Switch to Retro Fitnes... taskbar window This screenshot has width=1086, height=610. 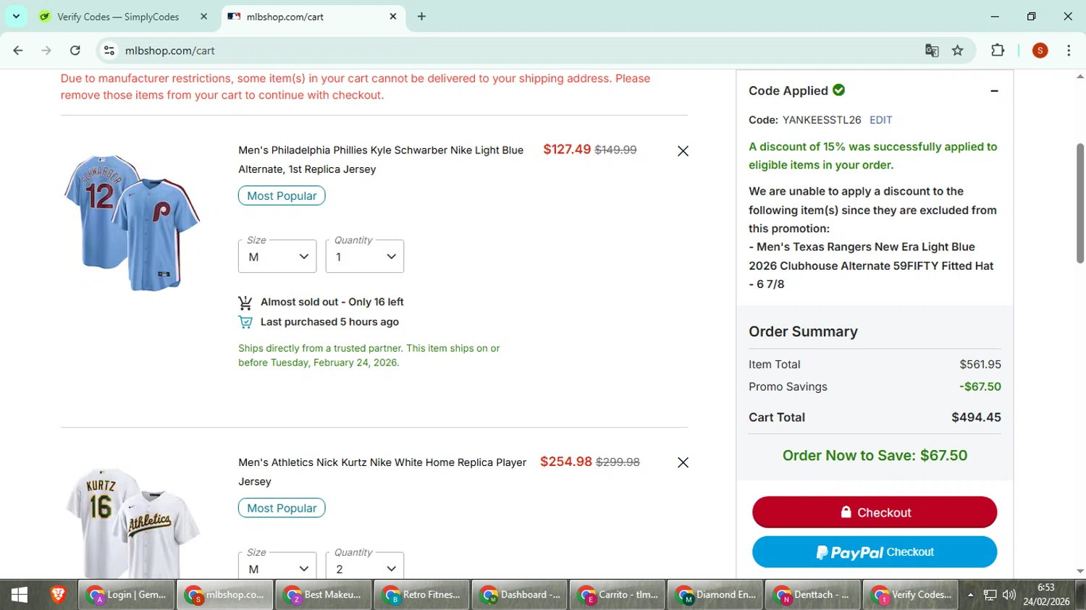[422, 595]
